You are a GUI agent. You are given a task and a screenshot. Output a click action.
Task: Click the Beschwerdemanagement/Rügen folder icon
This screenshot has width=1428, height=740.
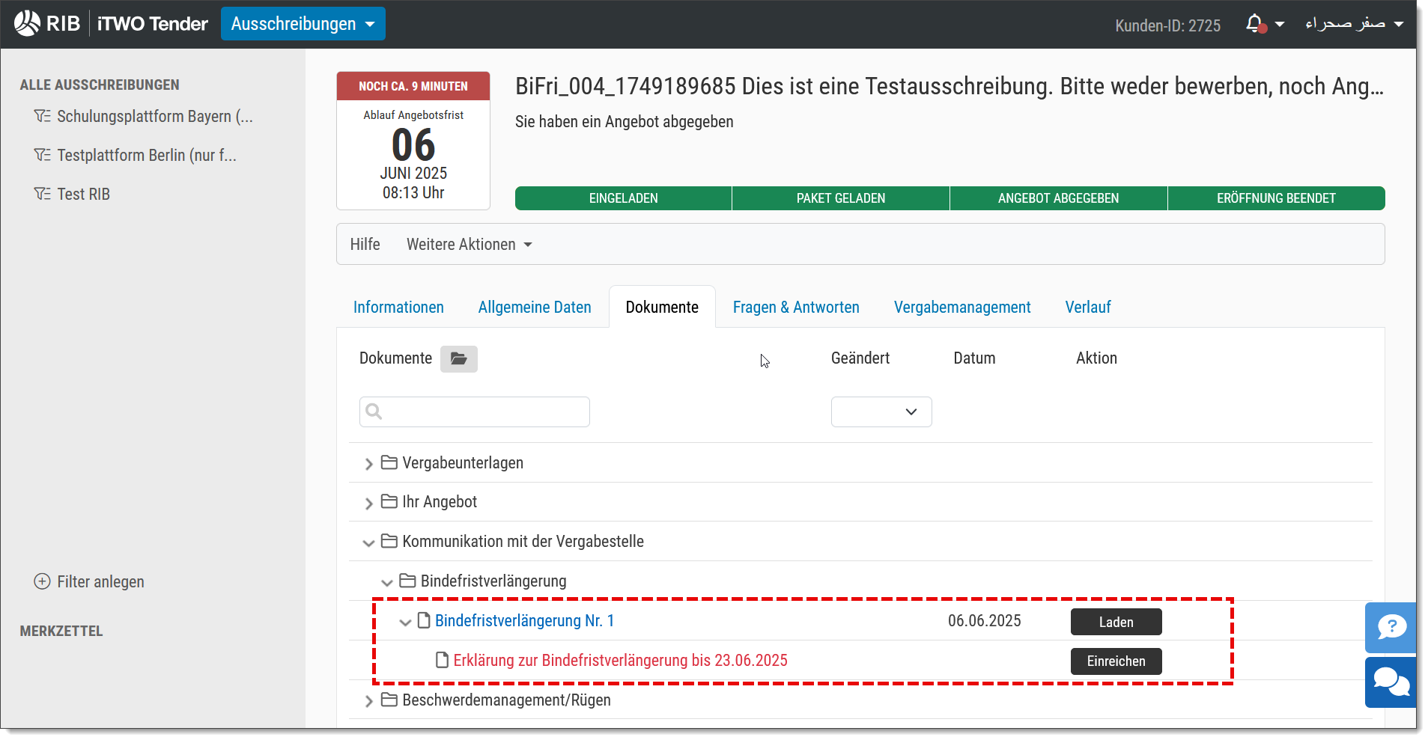[389, 700]
